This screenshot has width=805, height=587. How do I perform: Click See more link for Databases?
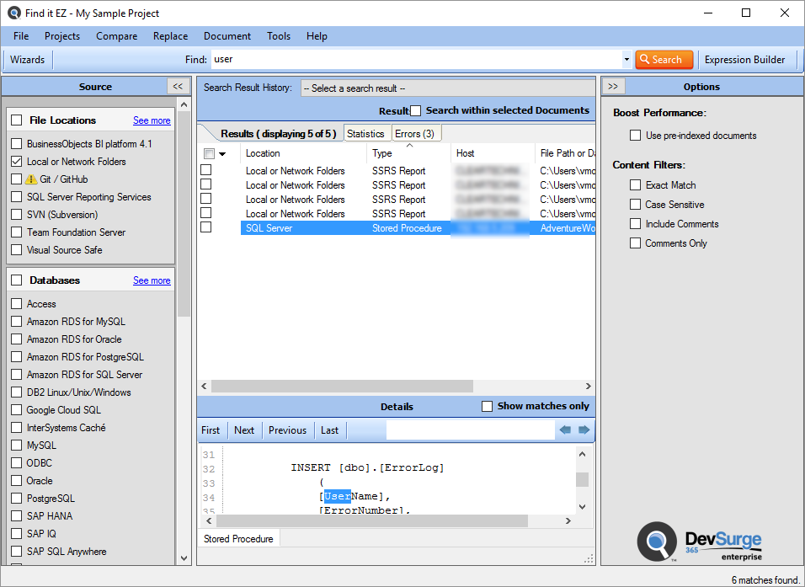pos(152,280)
